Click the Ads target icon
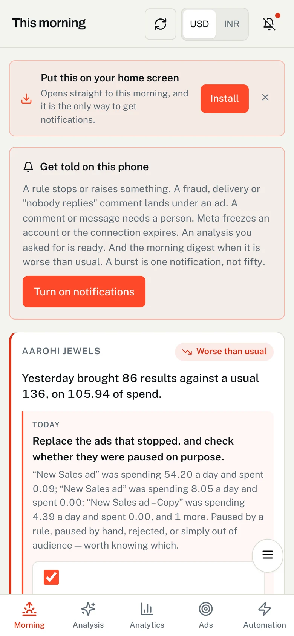 [206, 608]
